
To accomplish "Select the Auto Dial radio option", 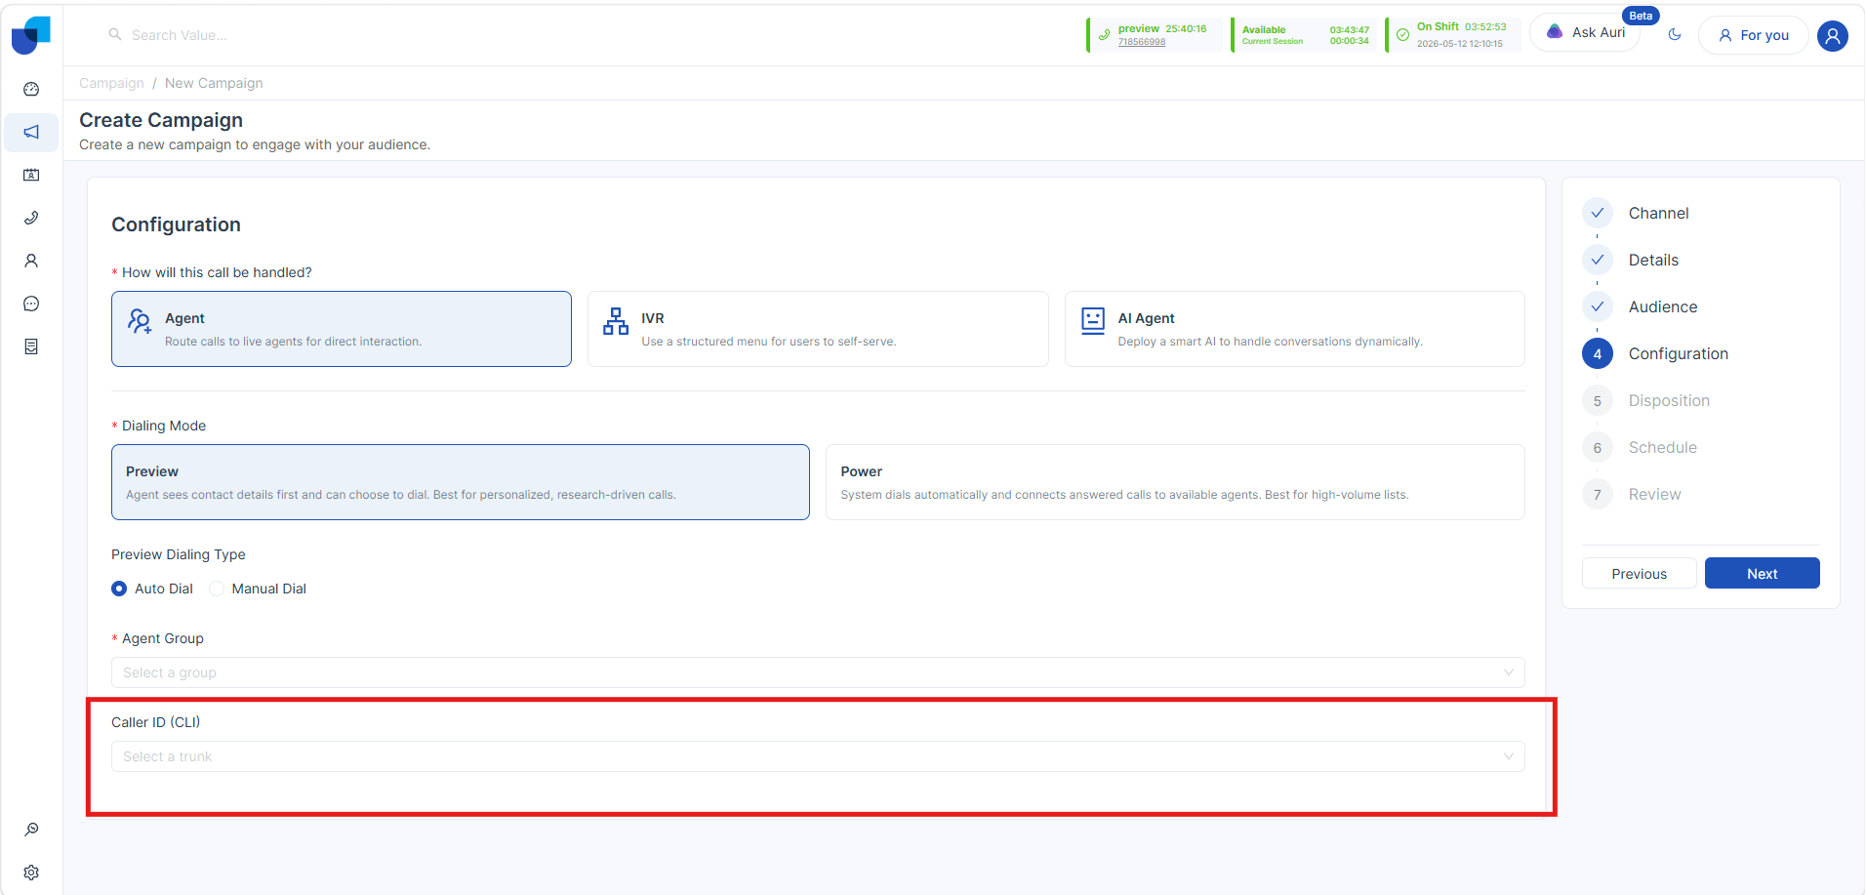I will tap(152, 589).
